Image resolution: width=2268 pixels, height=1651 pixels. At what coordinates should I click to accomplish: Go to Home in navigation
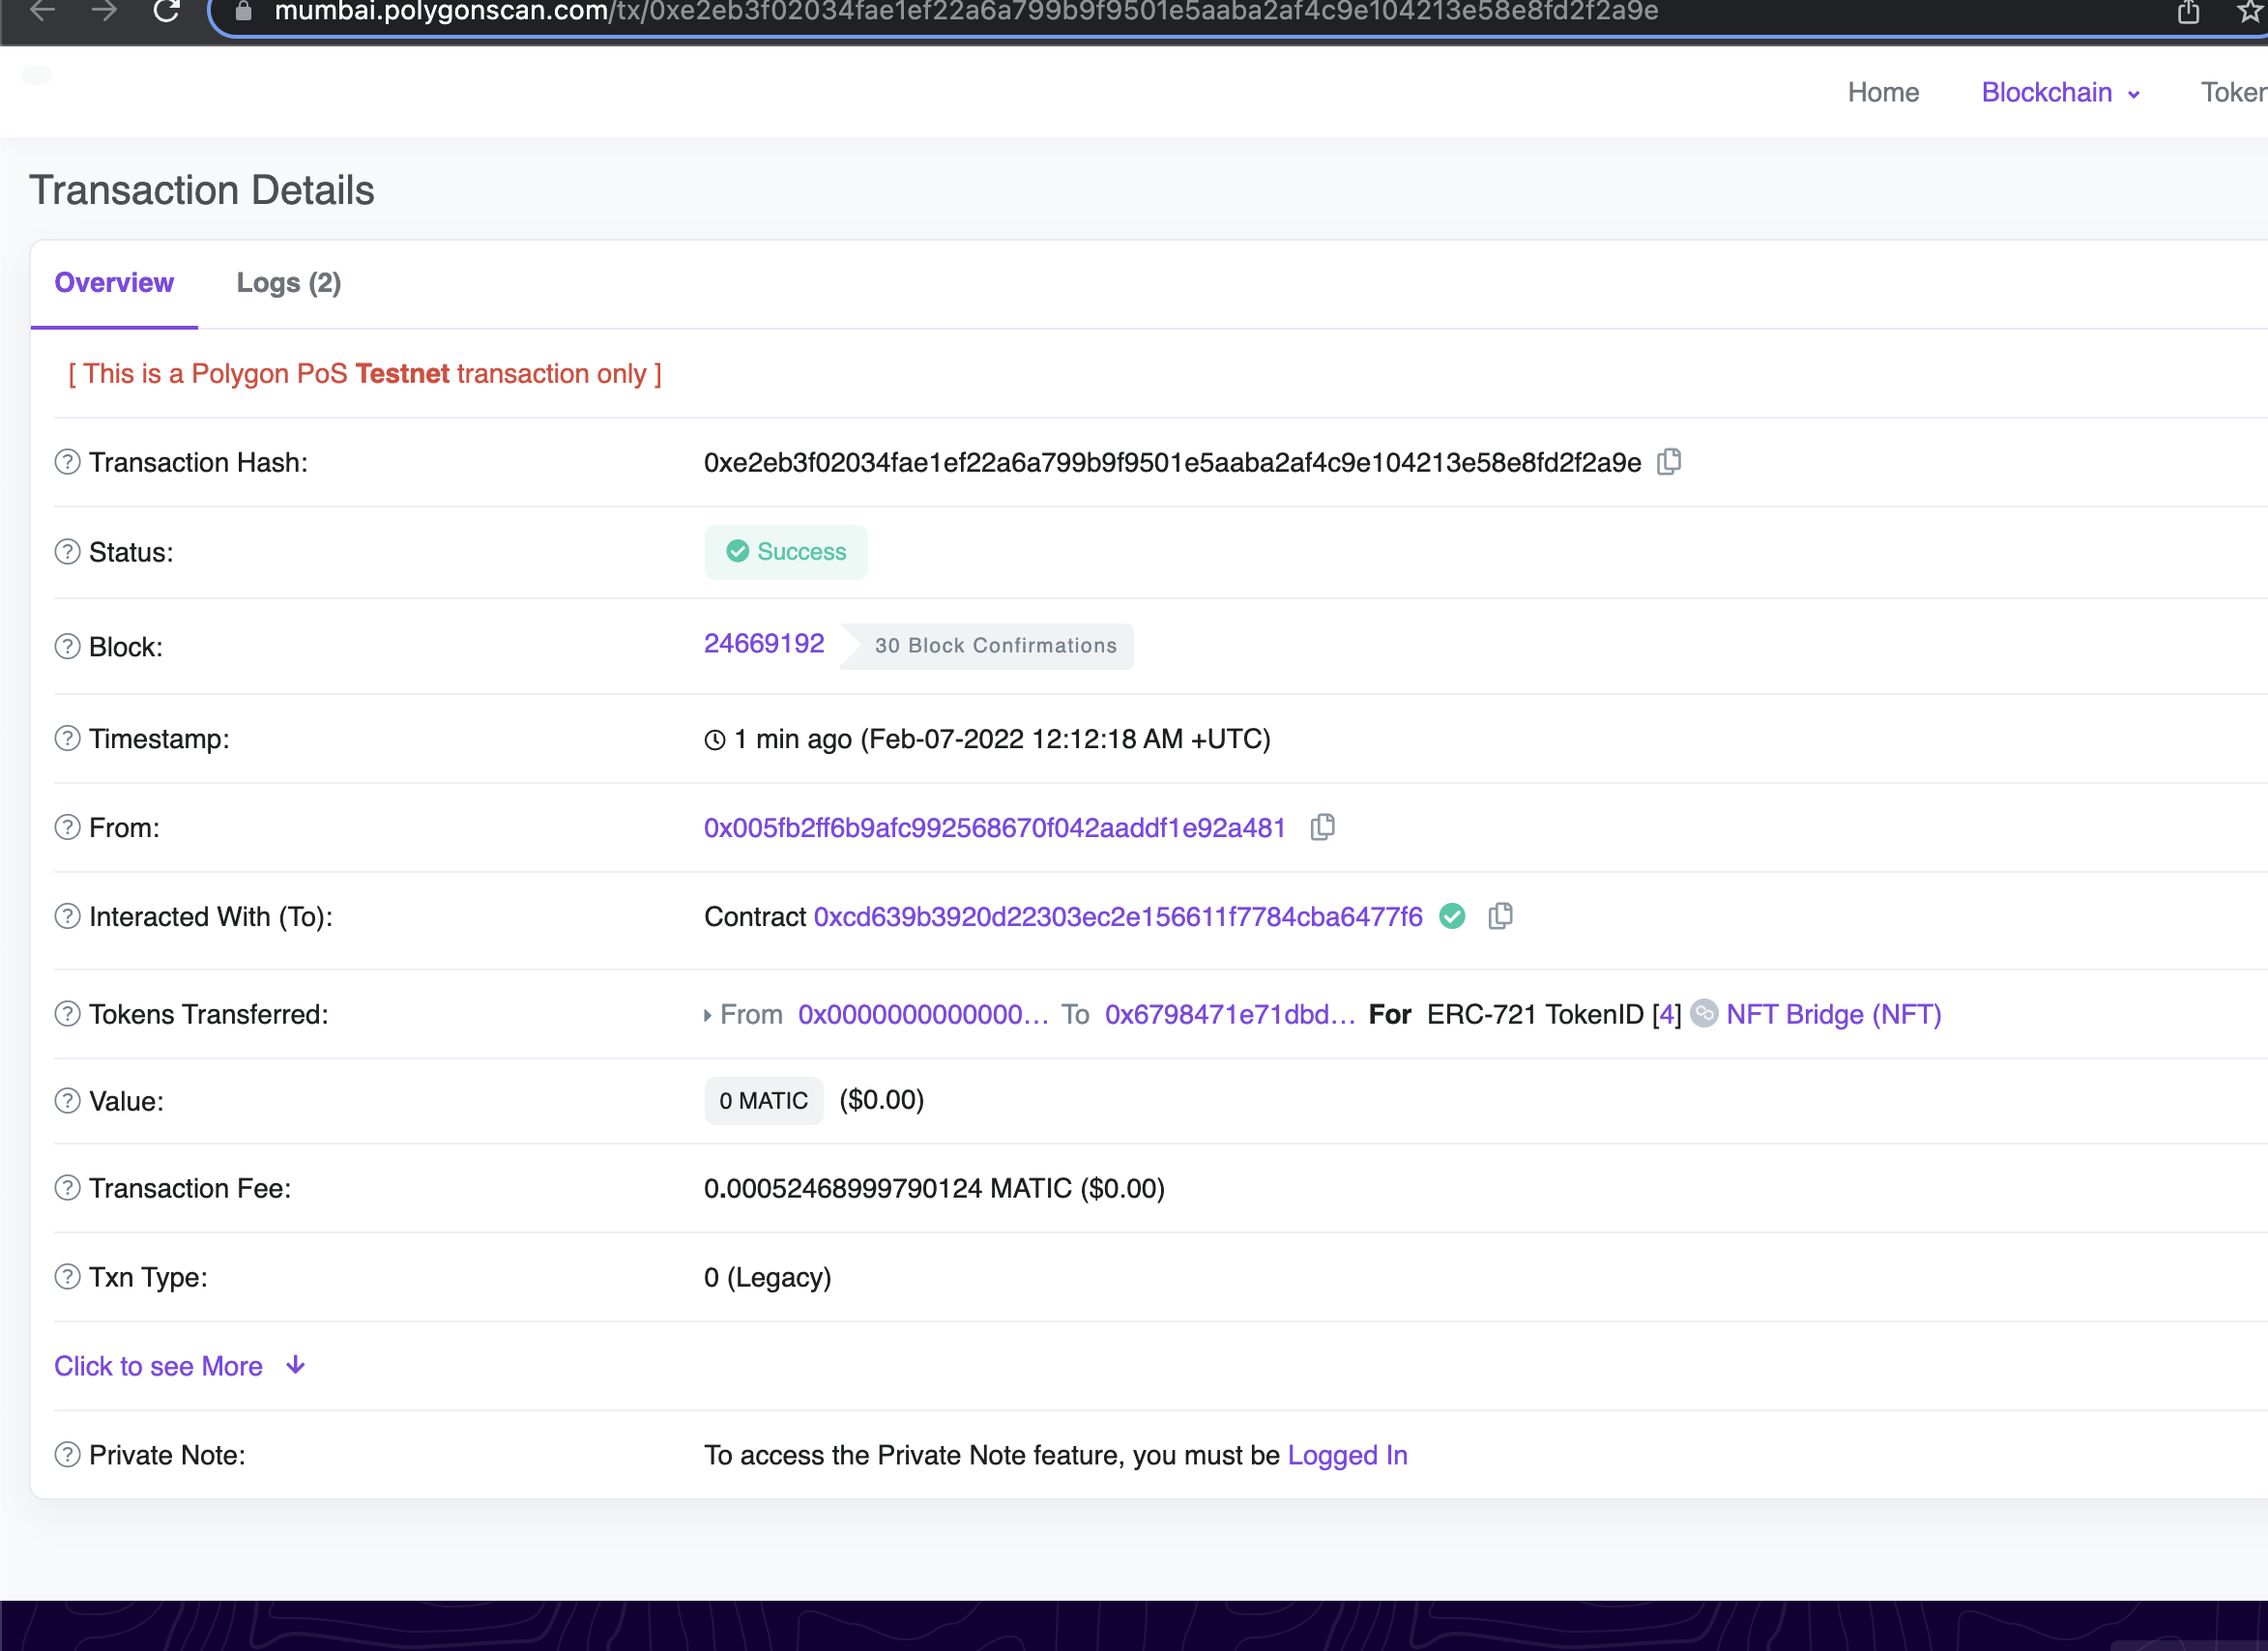[1883, 93]
